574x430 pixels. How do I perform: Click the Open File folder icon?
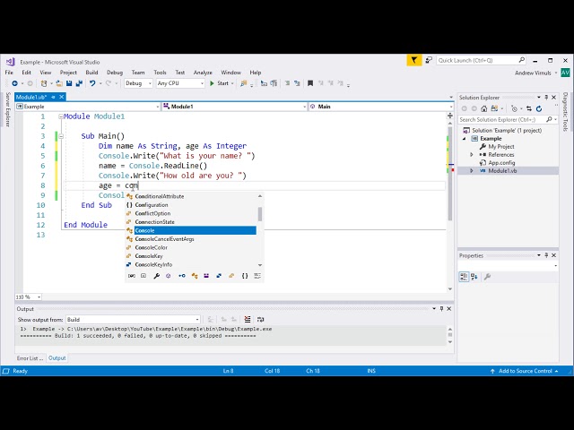click(x=59, y=83)
